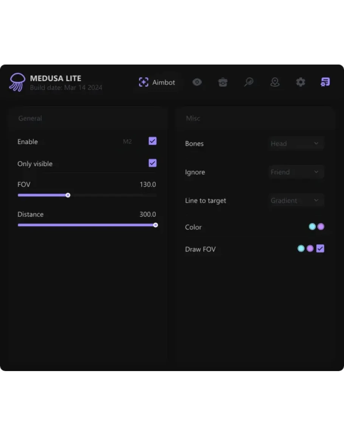Toggle the Draw FOV checkbox
Viewport: 344px width, 436px height.
320,249
